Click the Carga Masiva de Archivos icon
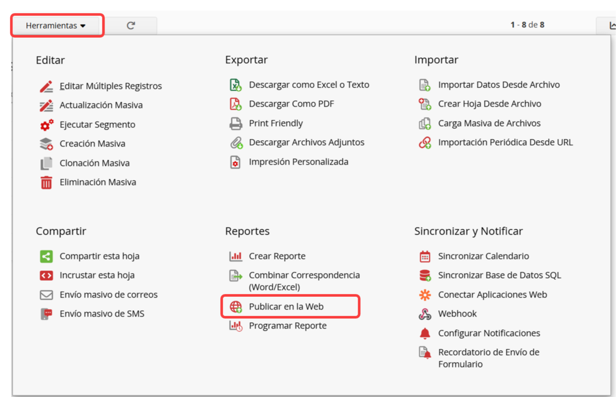Image resolution: width=616 pixels, height=397 pixels. 425,123
